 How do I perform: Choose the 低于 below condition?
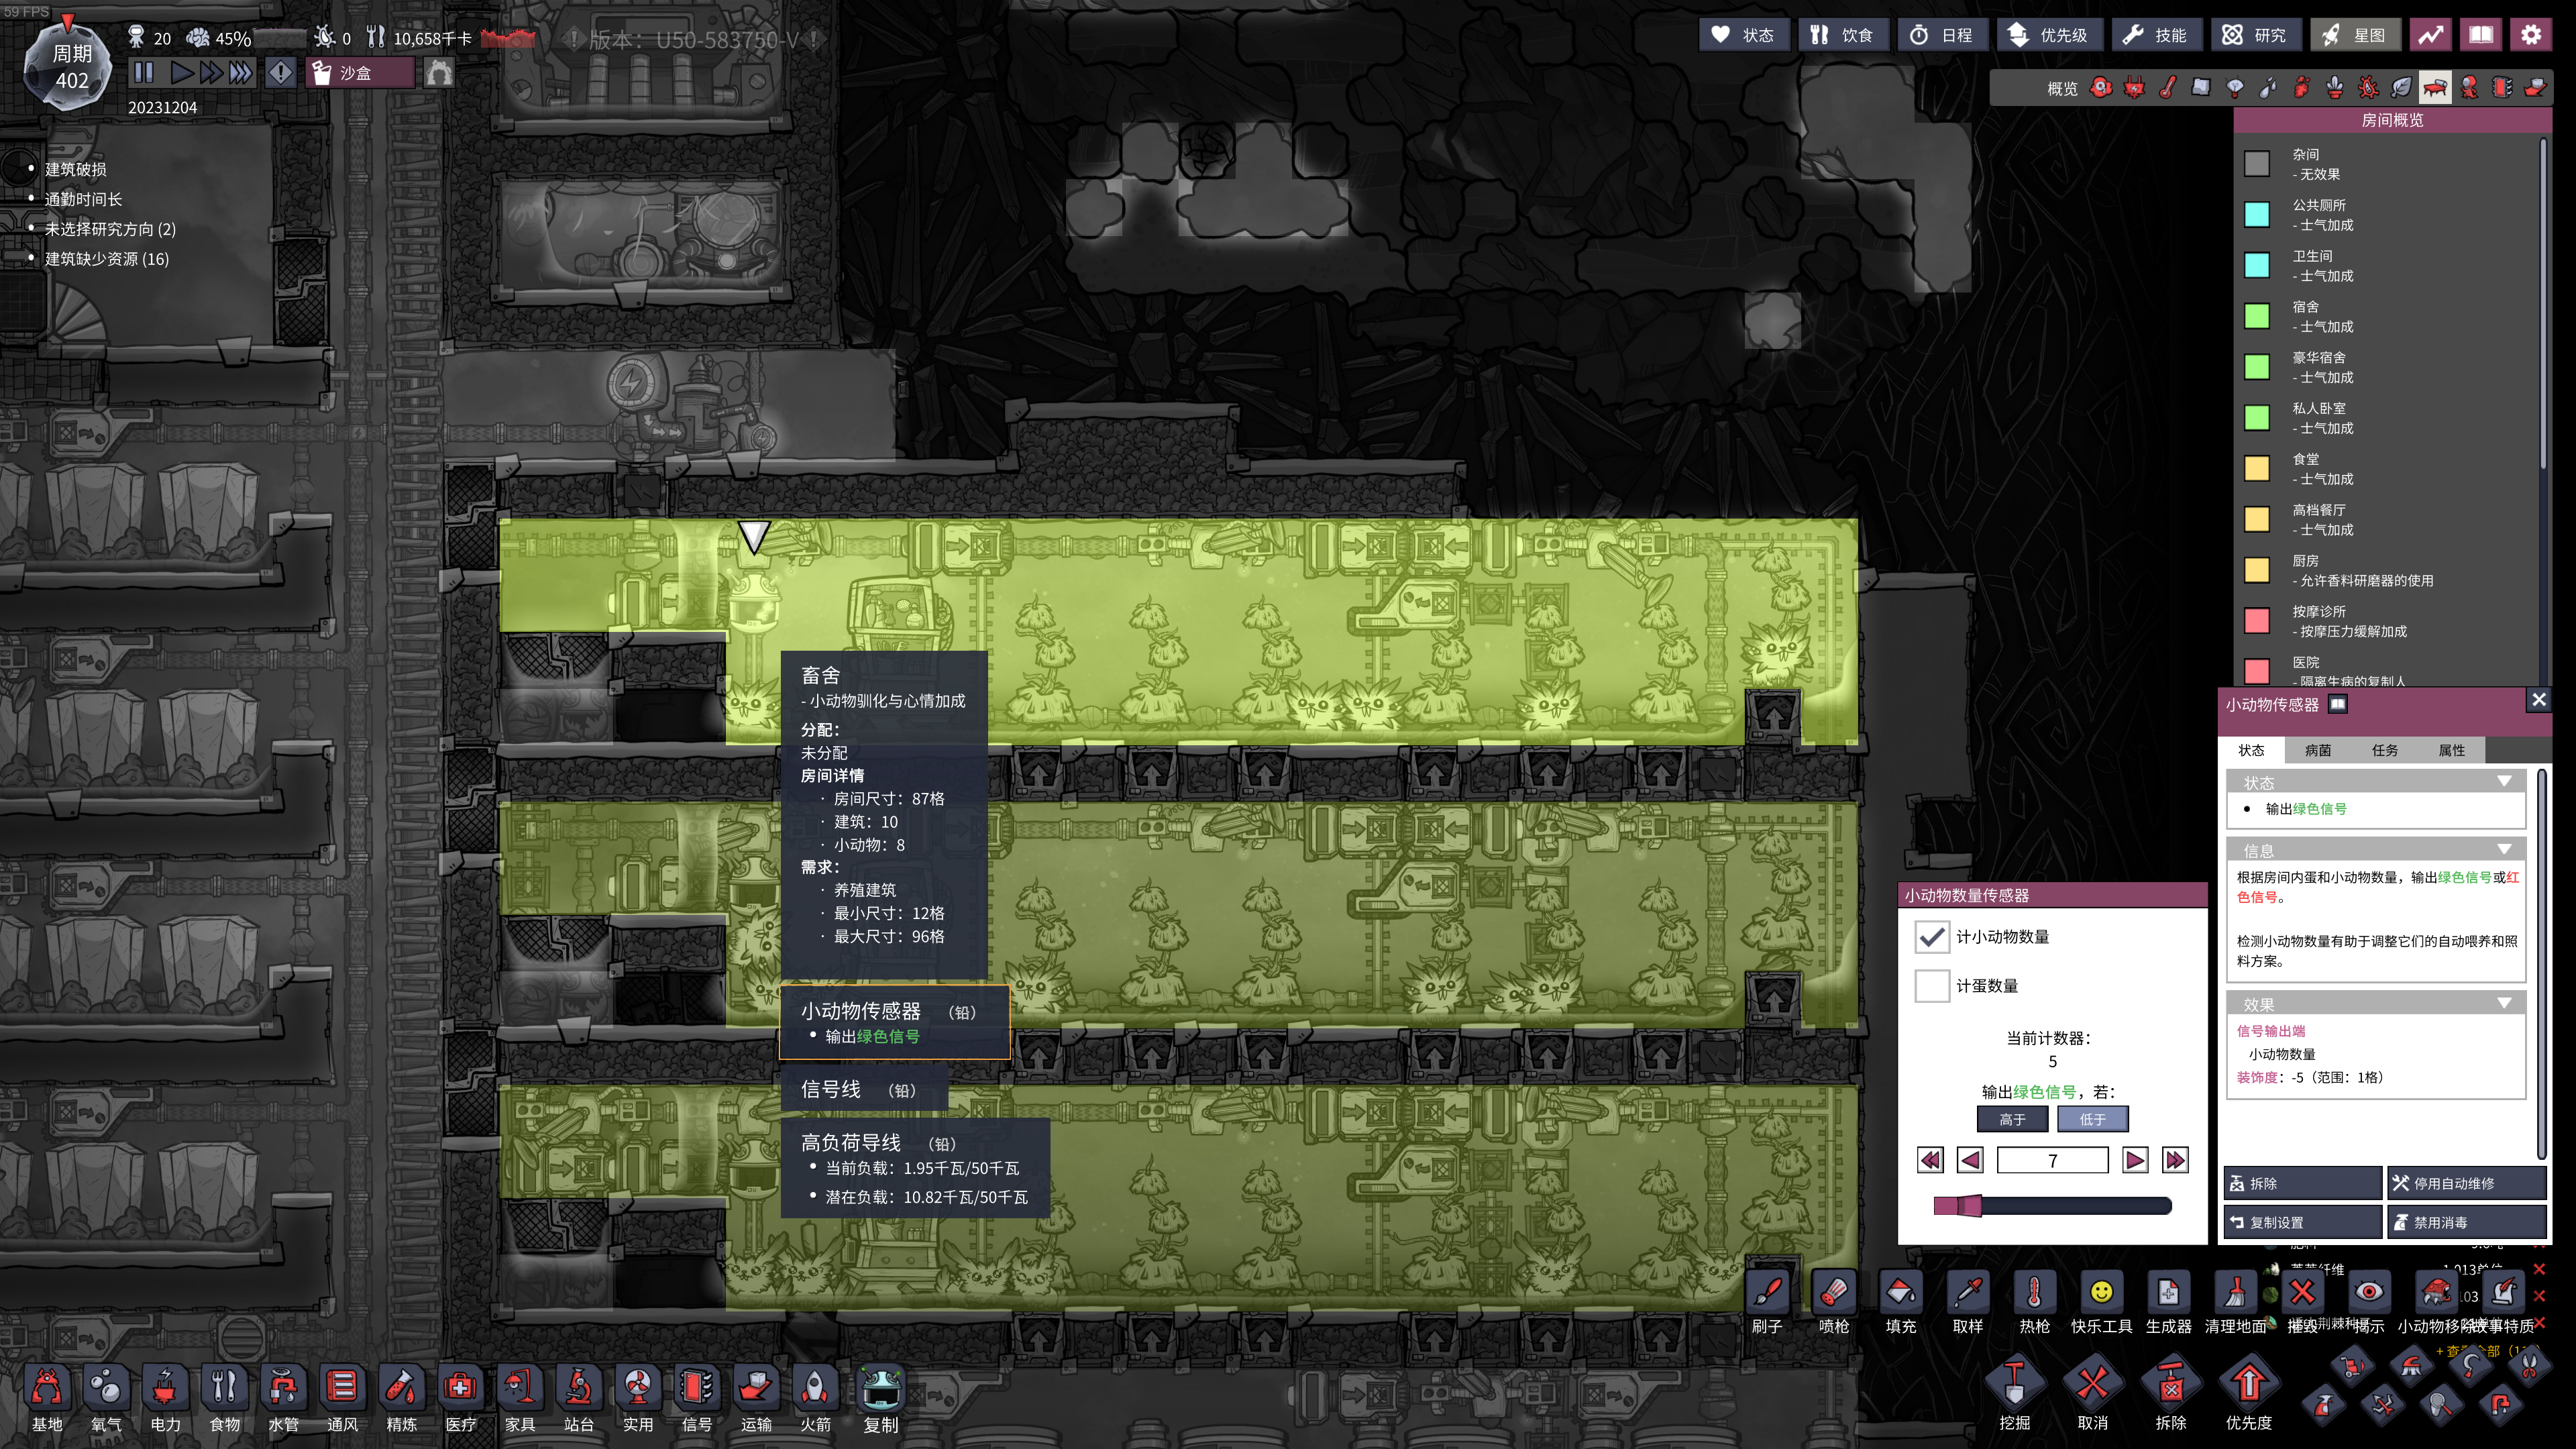(2093, 1119)
